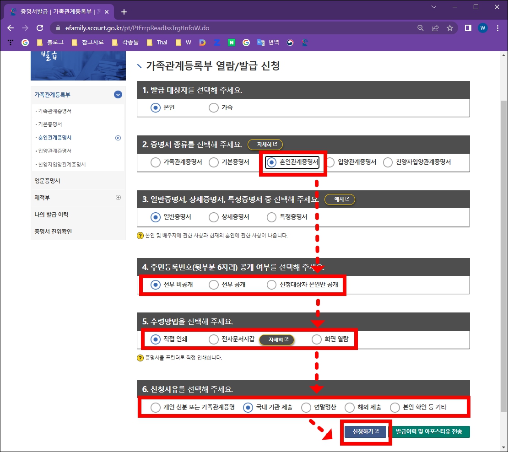This screenshot has height=452, width=508.
Task: Select the 가족 radio option in section 1
Action: (x=213, y=108)
